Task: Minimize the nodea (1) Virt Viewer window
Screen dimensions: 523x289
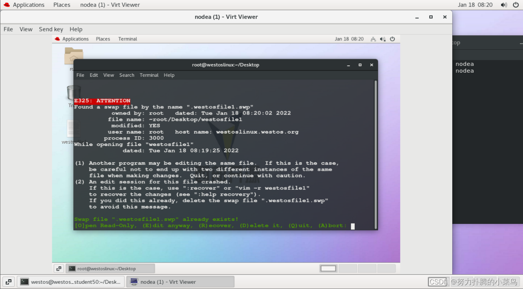Action: click(417, 17)
